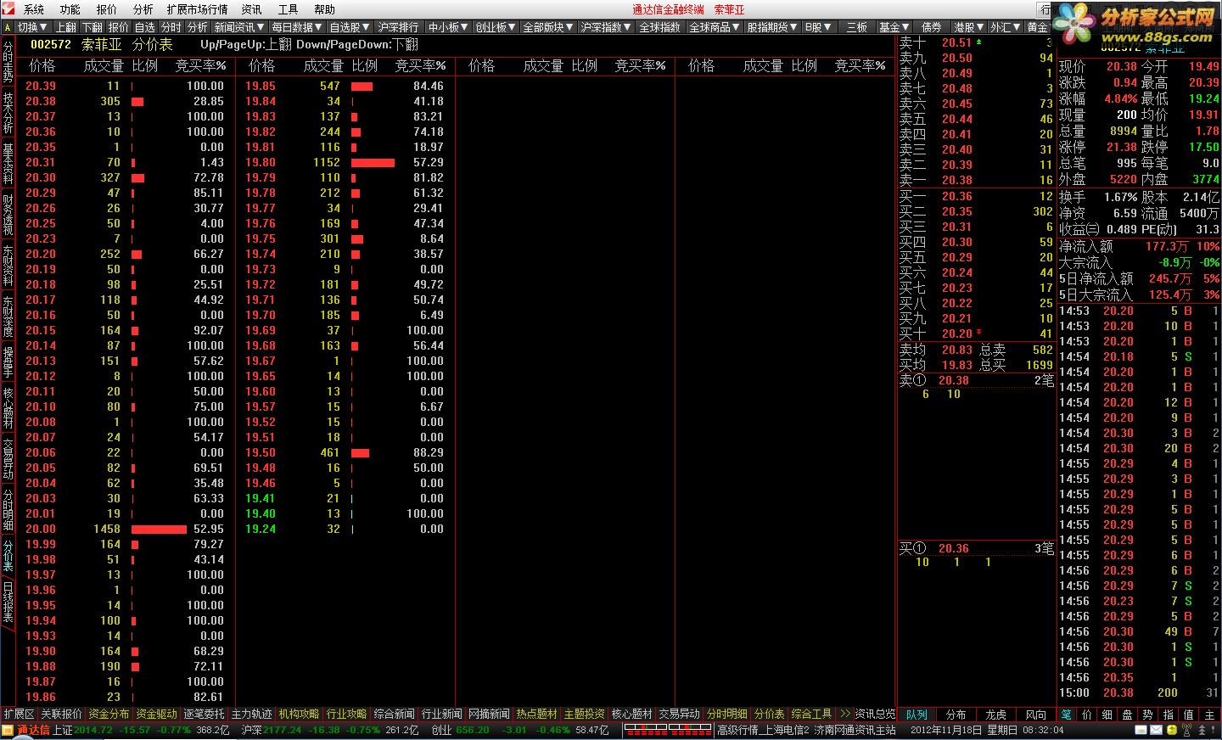The height and width of the screenshot is (740, 1222).
Task: Expand the 港股 dropdown
Action: point(969,27)
